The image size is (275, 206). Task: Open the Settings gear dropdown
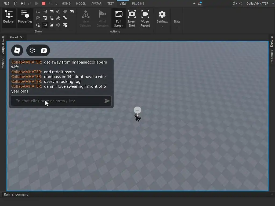tap(162, 19)
